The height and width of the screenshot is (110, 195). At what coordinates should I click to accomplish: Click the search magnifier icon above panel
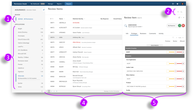[181, 12]
